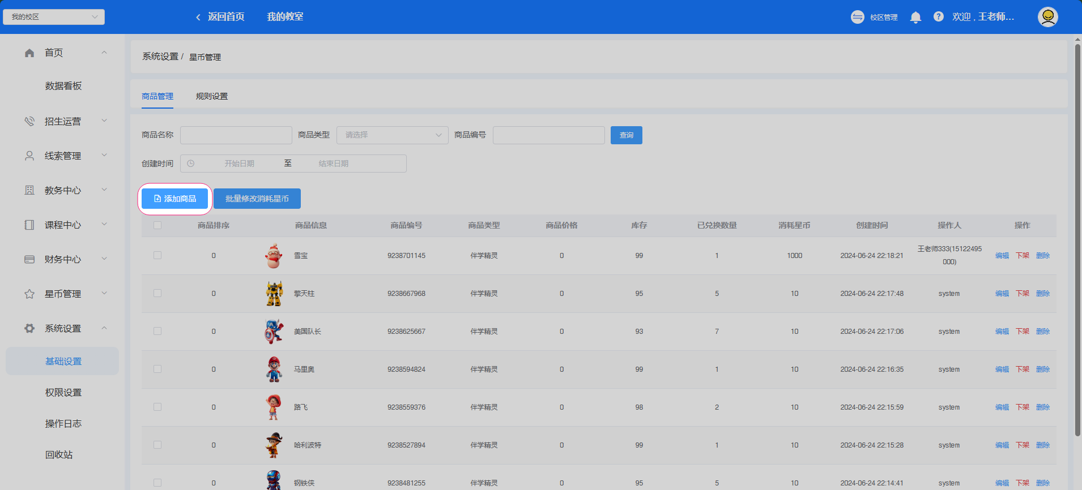Open the 我的校区 campus selector
The height and width of the screenshot is (490, 1082).
point(54,17)
